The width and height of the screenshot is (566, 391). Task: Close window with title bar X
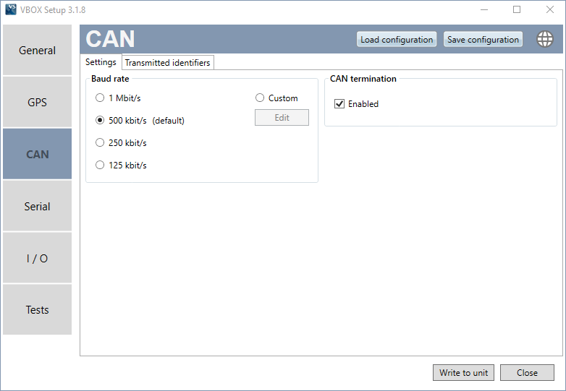click(550, 9)
